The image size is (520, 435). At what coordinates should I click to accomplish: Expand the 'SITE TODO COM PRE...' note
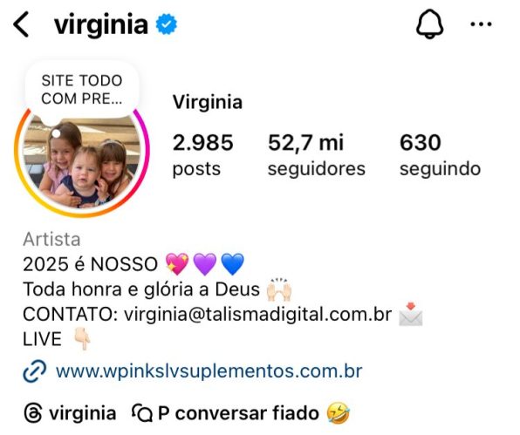82,90
